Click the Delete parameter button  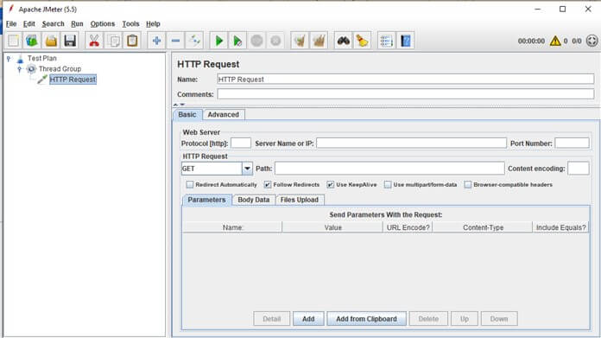[x=428, y=319]
